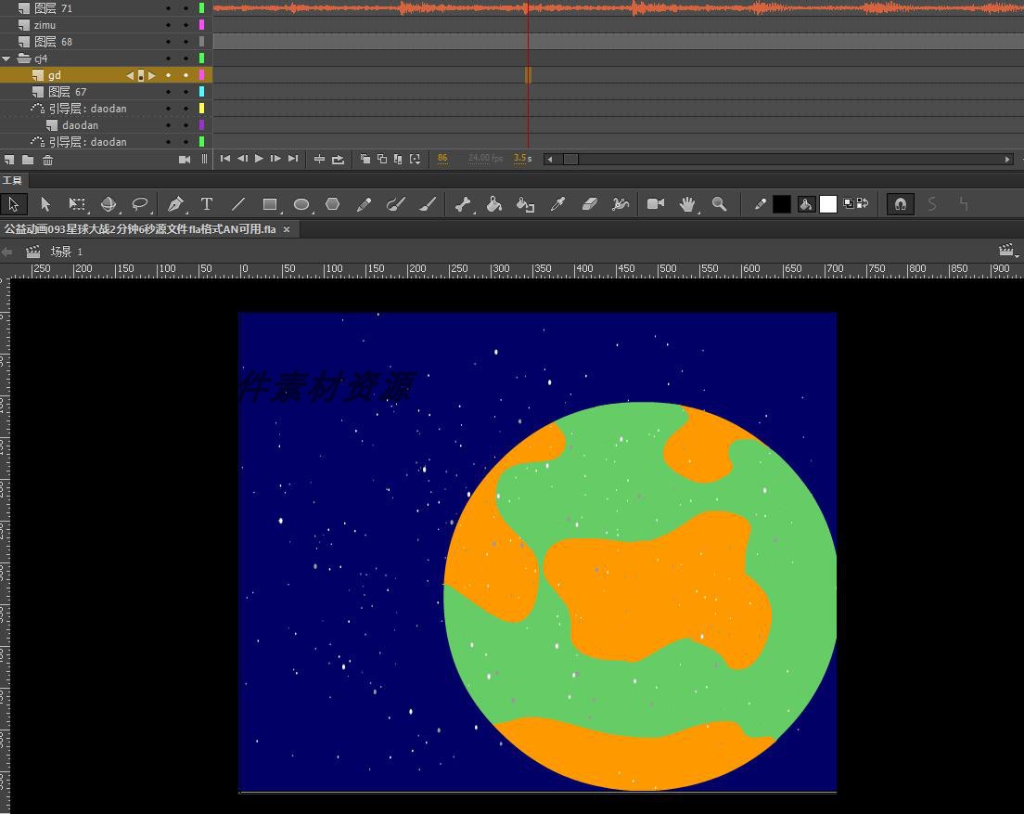Click the timeline scrollbar right arrow

pyautogui.click(x=1007, y=159)
